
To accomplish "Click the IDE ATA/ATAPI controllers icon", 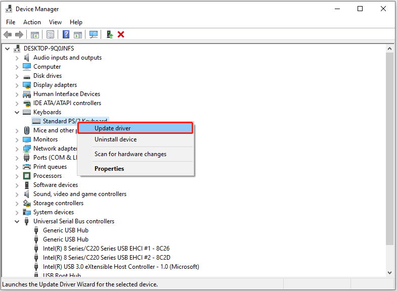I will (27, 103).
